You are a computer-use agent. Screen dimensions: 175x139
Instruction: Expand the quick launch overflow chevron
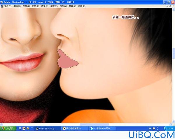click(x=32, y=127)
